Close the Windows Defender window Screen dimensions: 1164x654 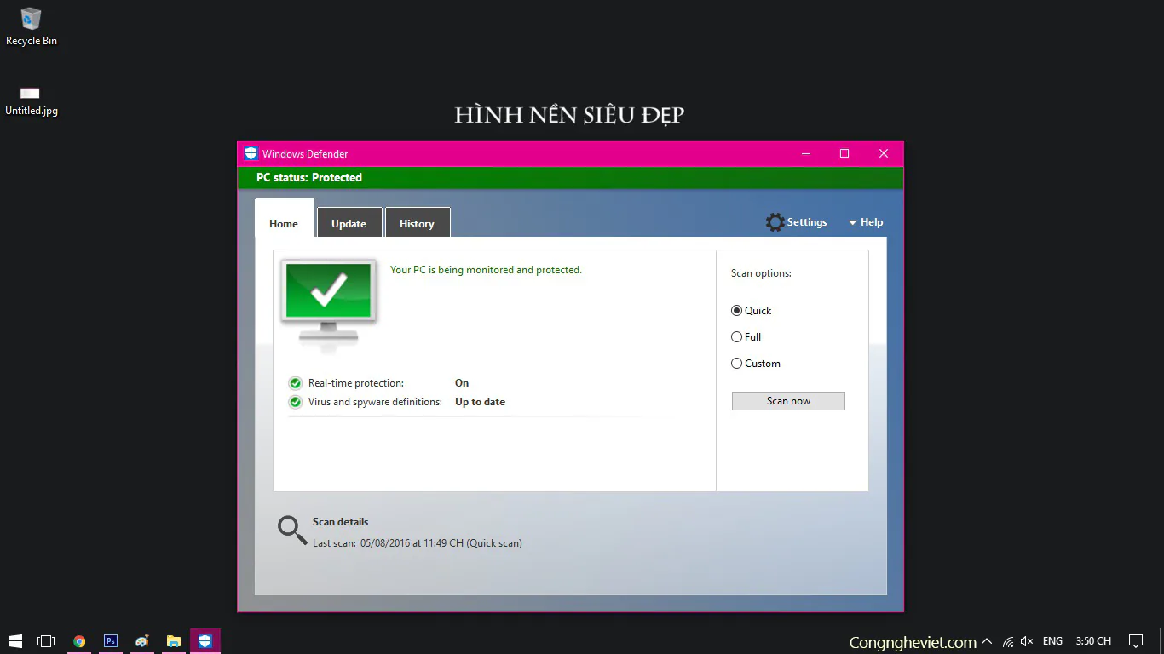click(884, 154)
